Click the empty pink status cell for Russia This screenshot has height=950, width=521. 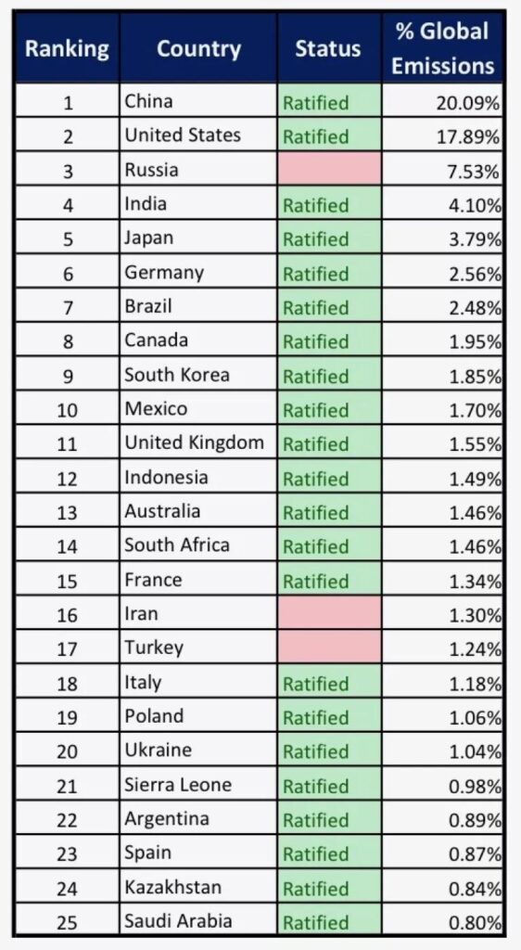pyautogui.click(x=329, y=169)
